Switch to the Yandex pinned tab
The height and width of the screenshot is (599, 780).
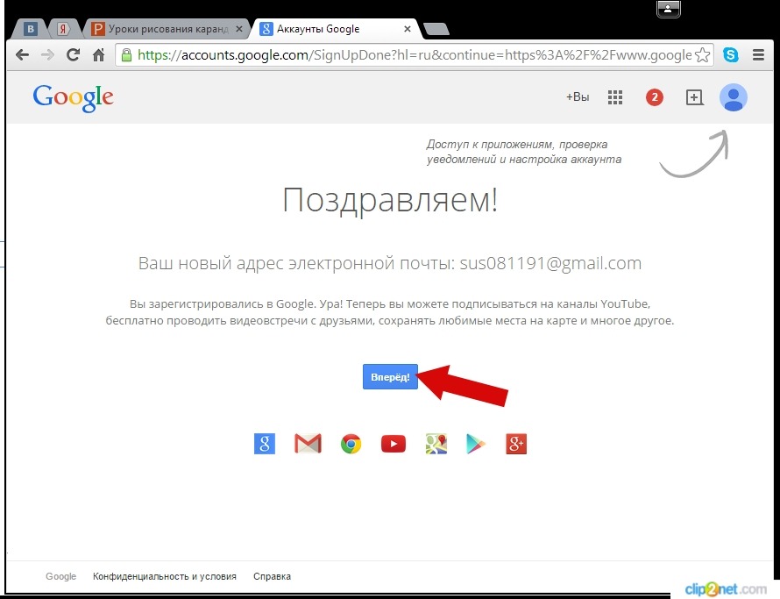pyautogui.click(x=63, y=29)
